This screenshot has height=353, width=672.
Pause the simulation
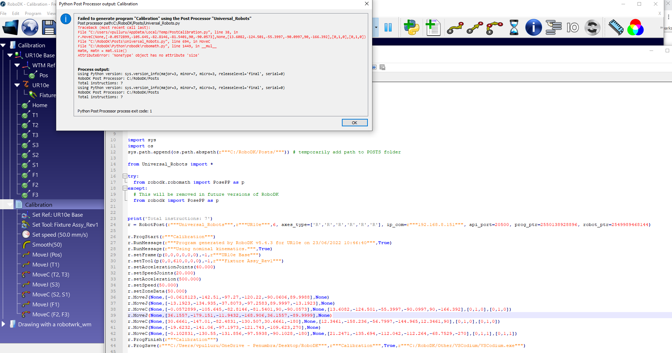point(388,27)
